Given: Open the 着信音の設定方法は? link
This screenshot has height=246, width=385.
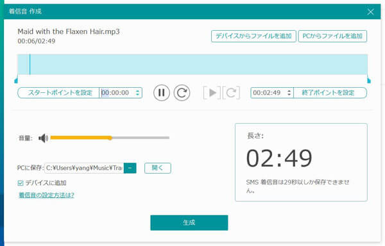Looking at the screenshot, I should [x=46, y=195].
